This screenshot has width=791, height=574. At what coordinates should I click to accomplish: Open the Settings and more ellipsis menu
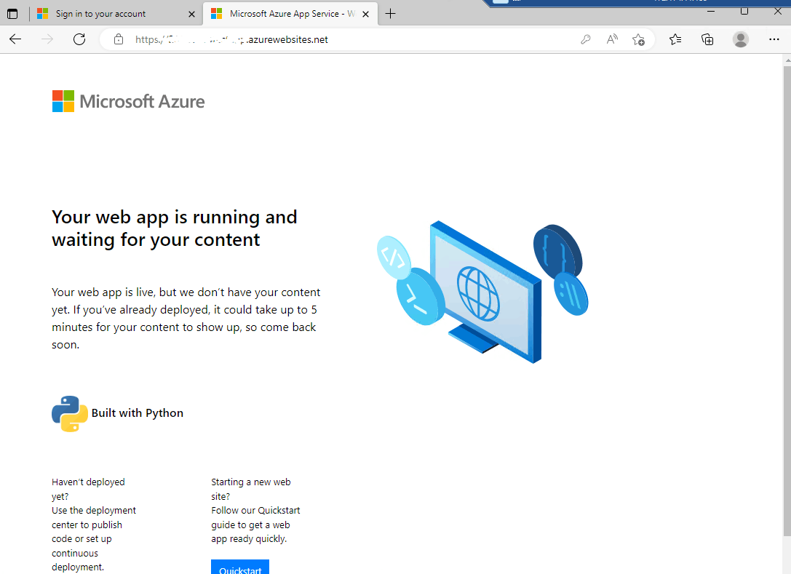tap(774, 39)
